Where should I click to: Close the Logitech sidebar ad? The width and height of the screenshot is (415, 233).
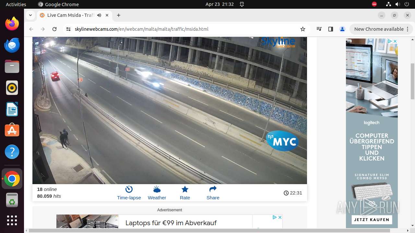click(x=395, y=41)
